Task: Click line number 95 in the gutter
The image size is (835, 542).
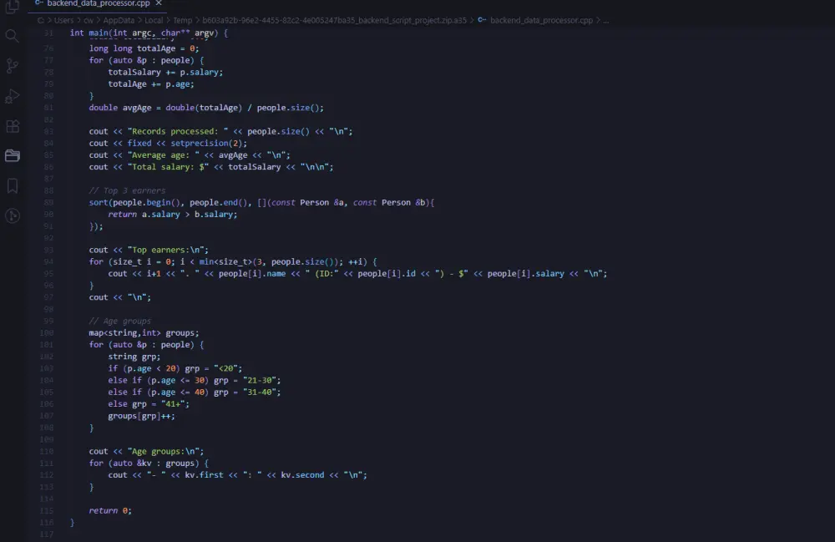Action: point(48,273)
